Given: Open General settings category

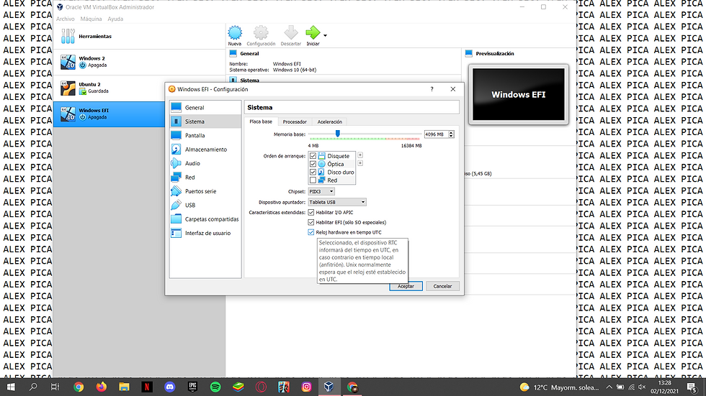Looking at the screenshot, I should point(205,108).
